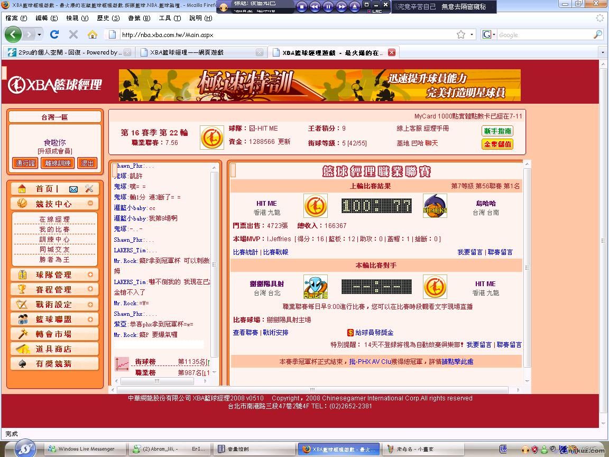Click the Aliens team logo
Image resolution: width=609 pixels, height=457 pixels.
tap(315, 287)
